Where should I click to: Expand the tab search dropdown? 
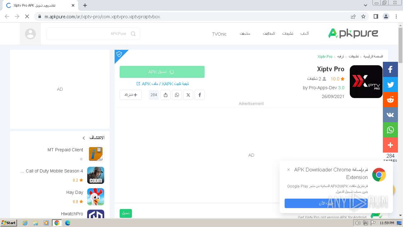[365, 5]
